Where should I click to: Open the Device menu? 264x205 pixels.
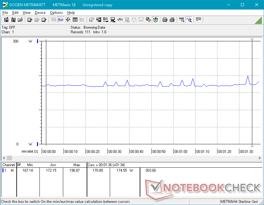[40, 13]
